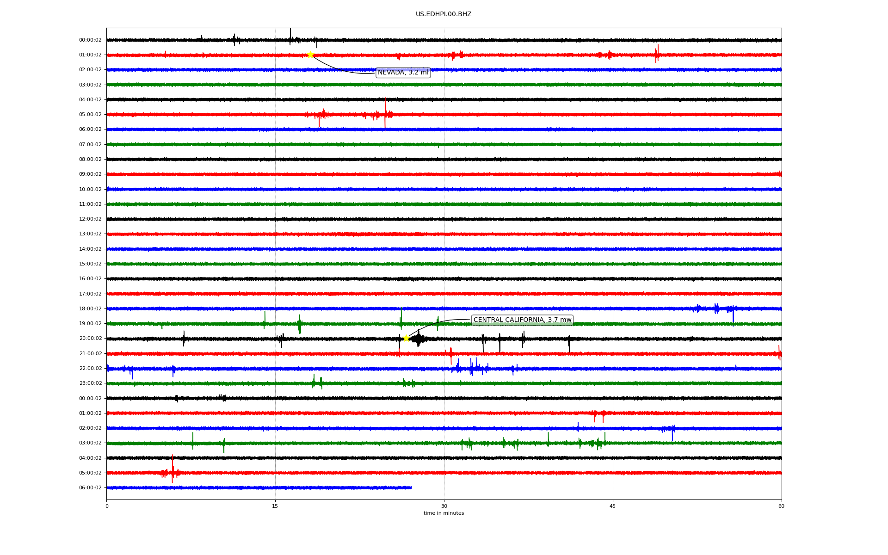Click the x-axis tick label 60
The image size is (888, 555).
tap(781, 506)
